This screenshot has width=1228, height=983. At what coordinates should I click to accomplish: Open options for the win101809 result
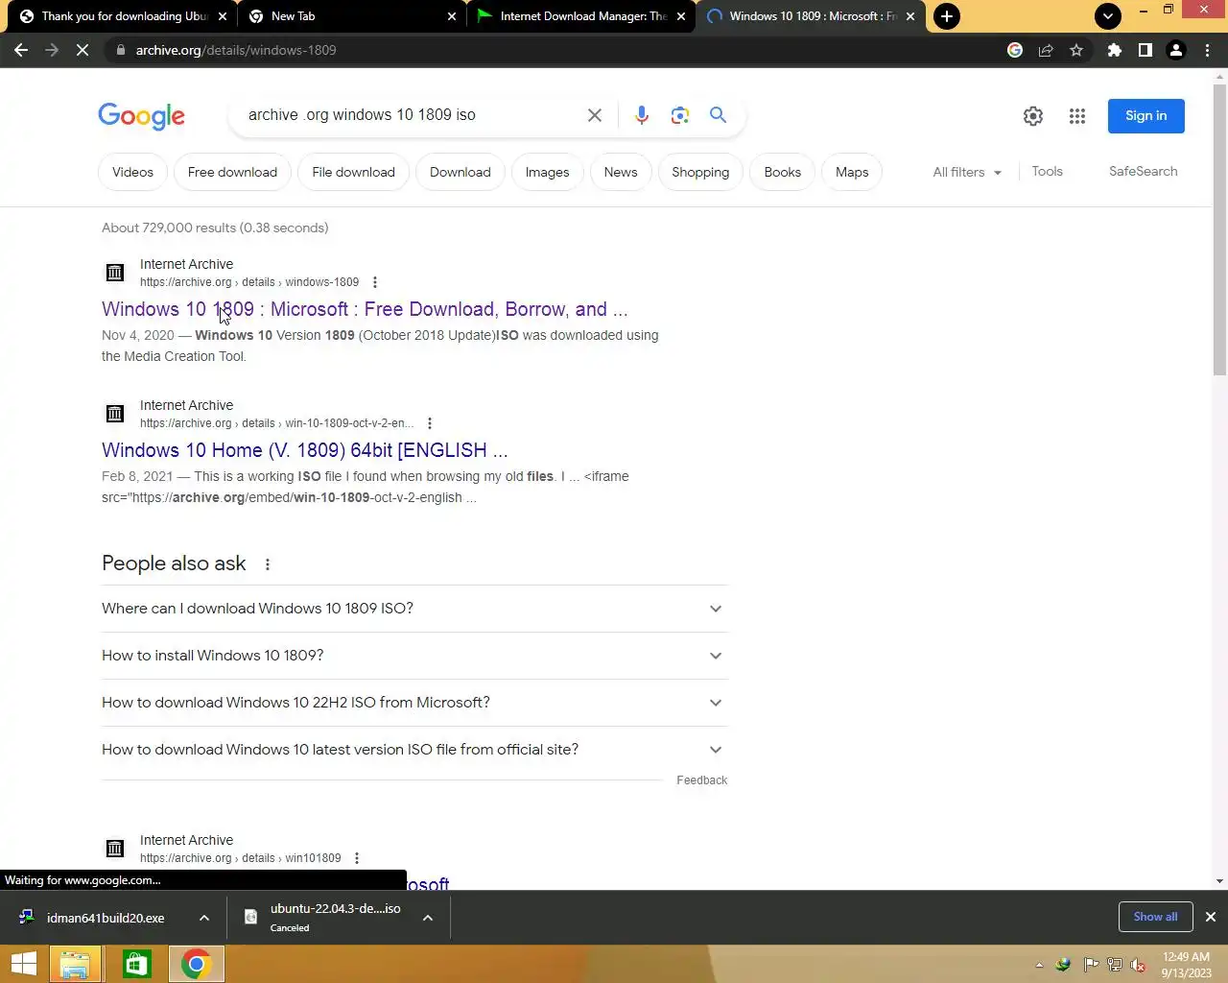[357, 858]
